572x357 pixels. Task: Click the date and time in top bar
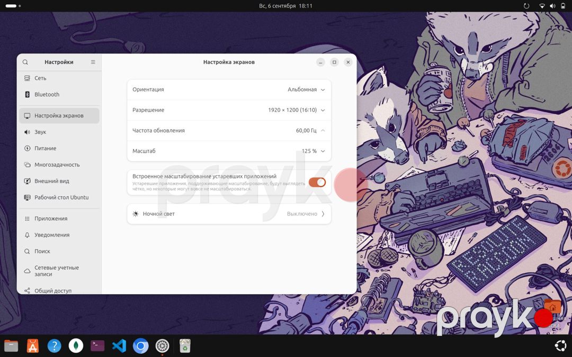285,6
